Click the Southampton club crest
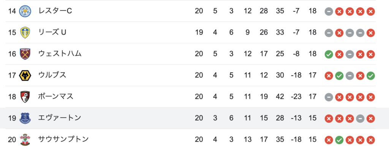The height and width of the screenshot is (151, 389). pyautogui.click(x=25, y=140)
